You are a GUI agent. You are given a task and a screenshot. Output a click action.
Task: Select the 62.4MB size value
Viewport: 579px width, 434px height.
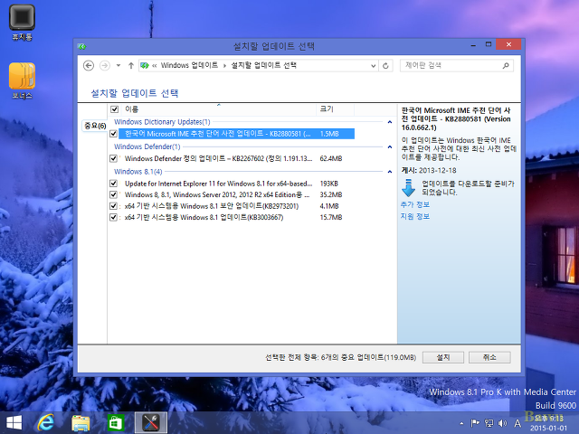(331, 158)
